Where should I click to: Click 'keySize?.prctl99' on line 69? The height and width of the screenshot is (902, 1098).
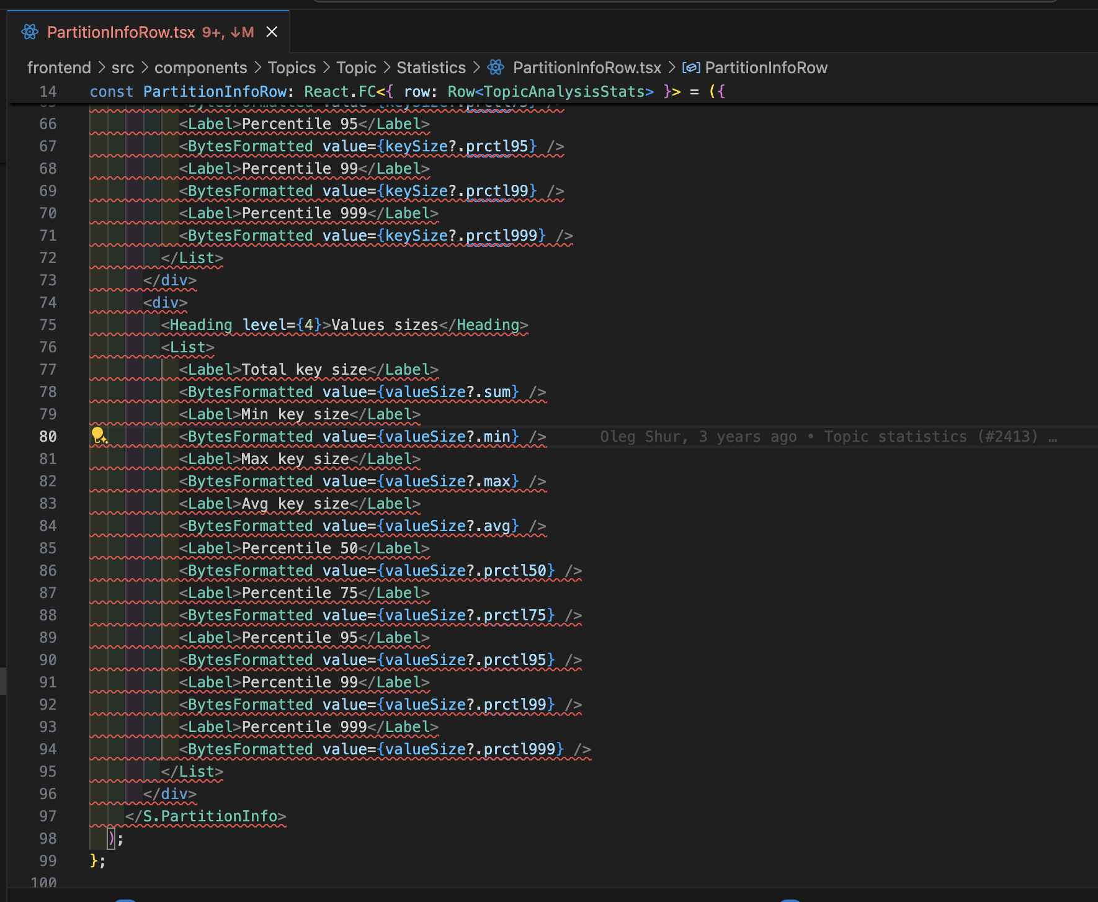pyautogui.click(x=457, y=191)
